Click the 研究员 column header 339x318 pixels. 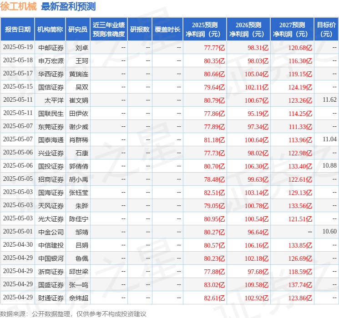[78, 30]
